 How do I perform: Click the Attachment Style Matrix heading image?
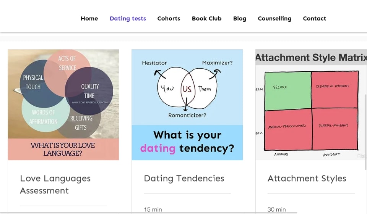point(311,58)
